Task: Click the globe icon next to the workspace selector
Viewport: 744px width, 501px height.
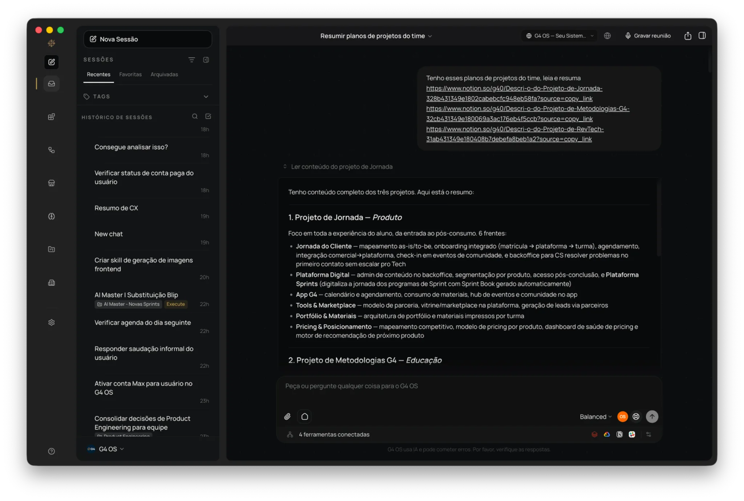Action: click(607, 36)
